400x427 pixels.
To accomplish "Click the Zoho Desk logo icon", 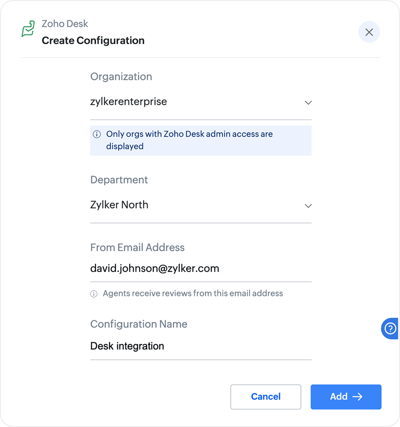I will (28, 29).
